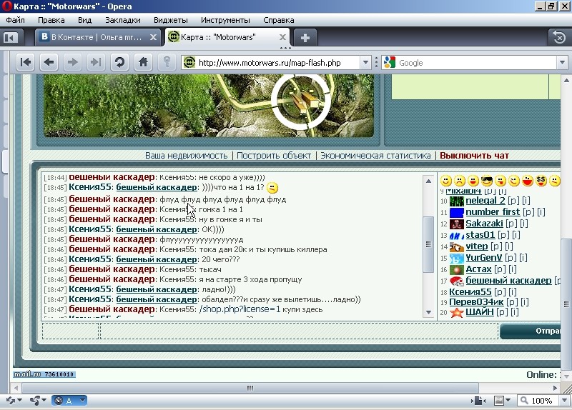This screenshot has height=410, width=572.
Task: Expand the address bar history dropdown
Action: (x=365, y=63)
